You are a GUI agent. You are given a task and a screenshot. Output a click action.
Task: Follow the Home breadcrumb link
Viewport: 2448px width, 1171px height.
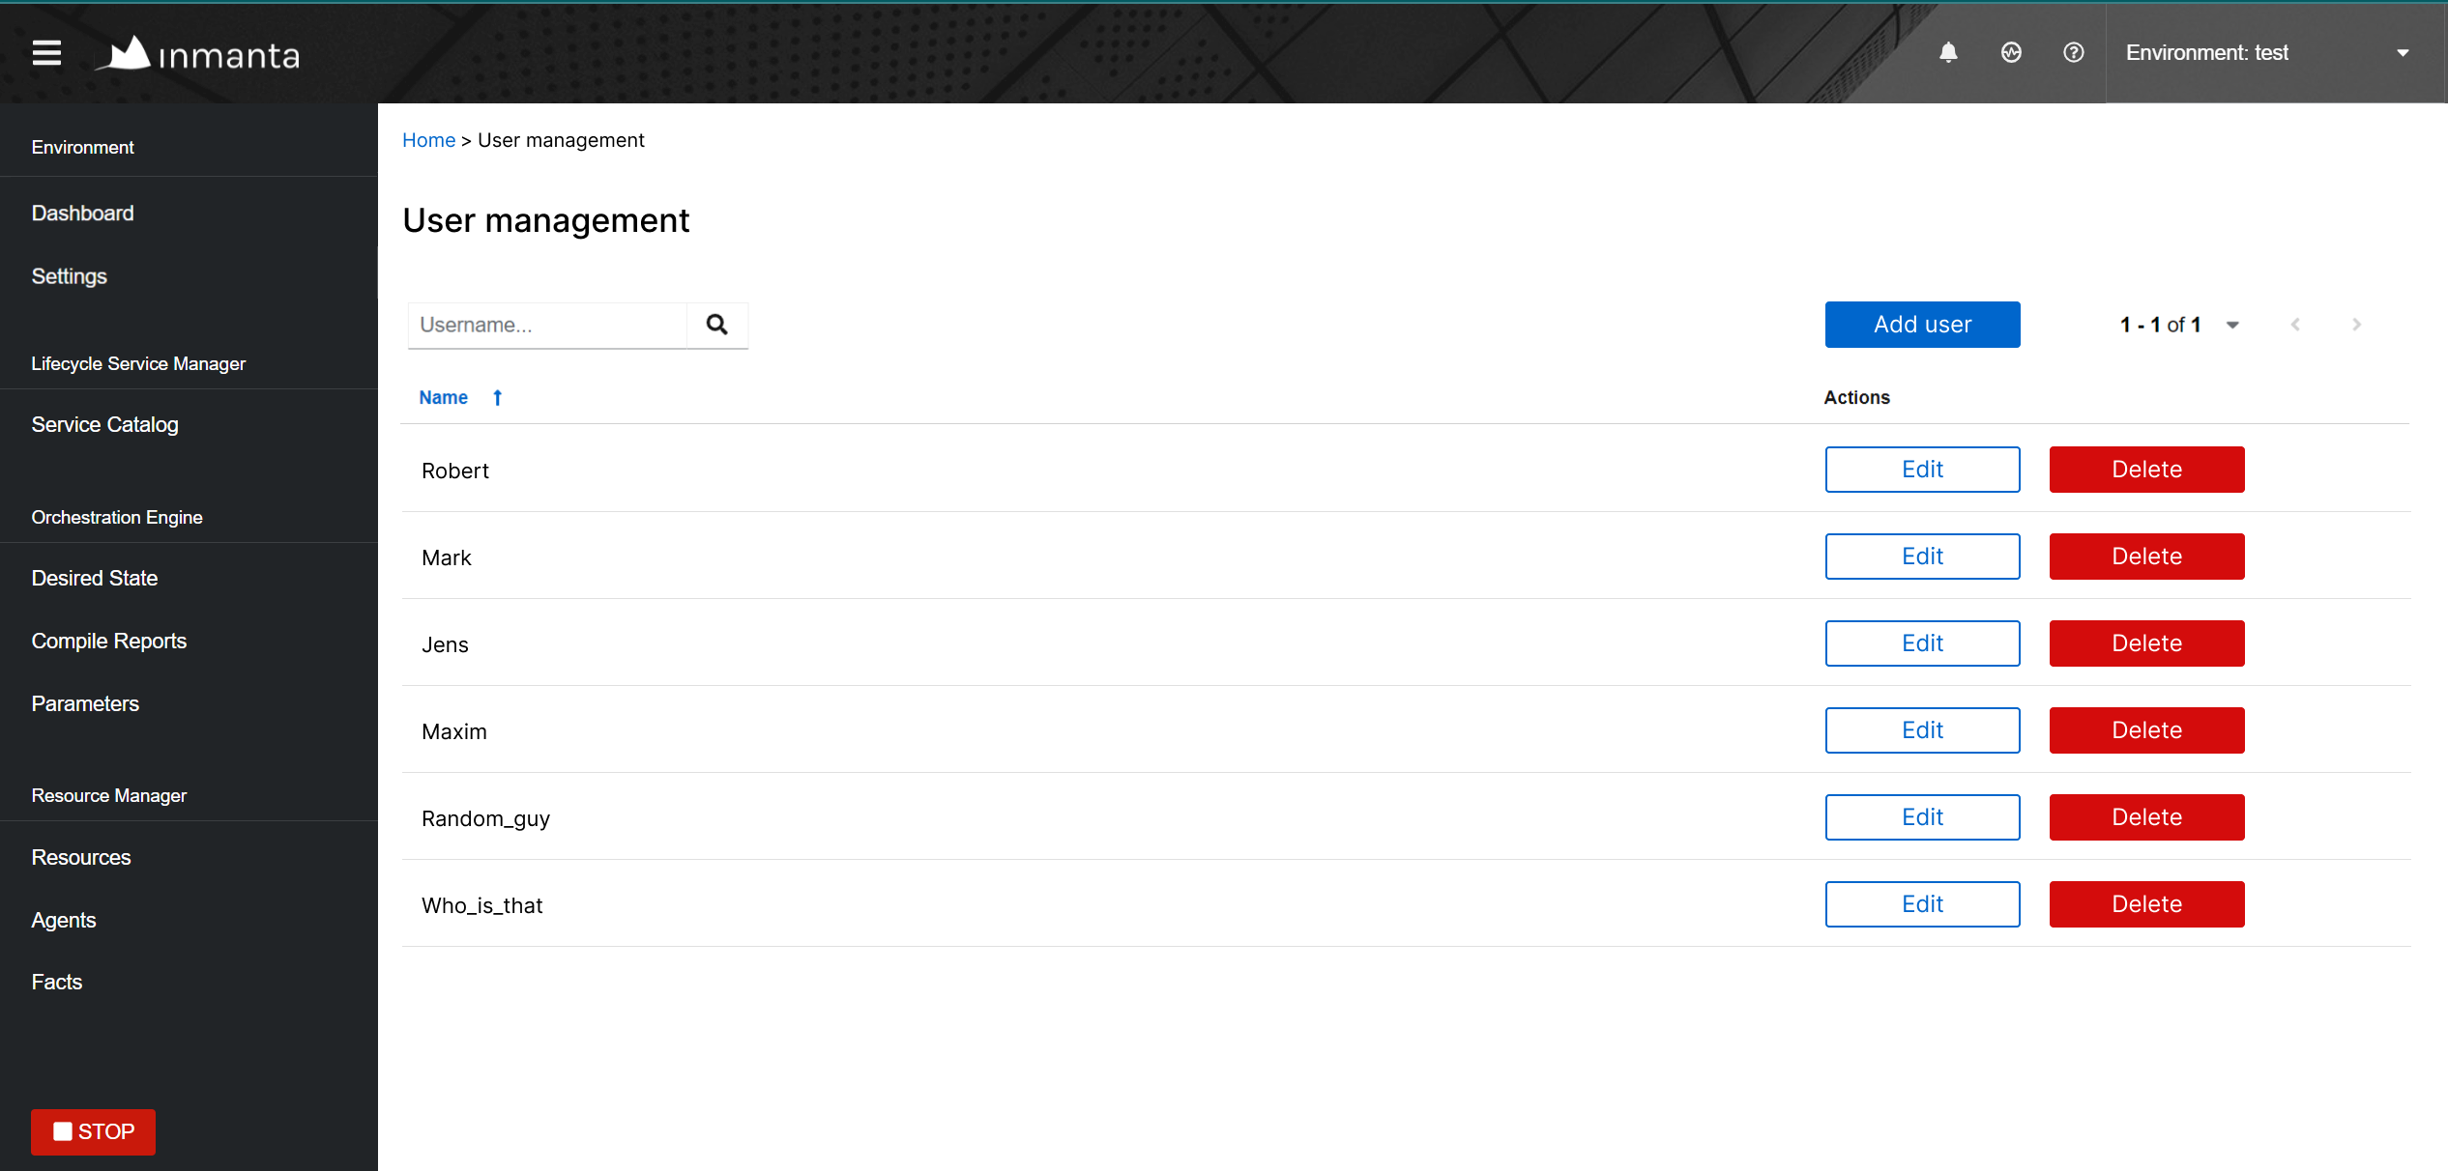(x=428, y=140)
